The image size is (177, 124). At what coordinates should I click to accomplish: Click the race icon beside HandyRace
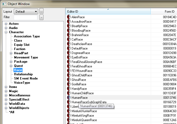[x=69, y=88]
